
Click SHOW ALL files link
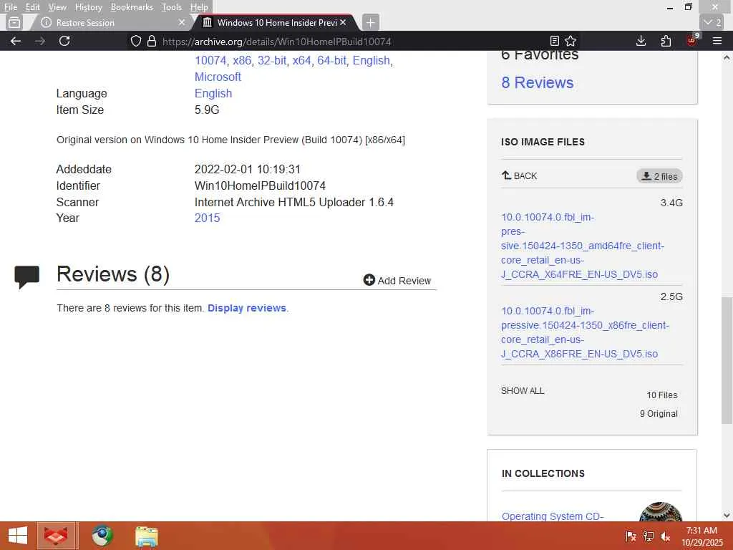[x=523, y=390]
